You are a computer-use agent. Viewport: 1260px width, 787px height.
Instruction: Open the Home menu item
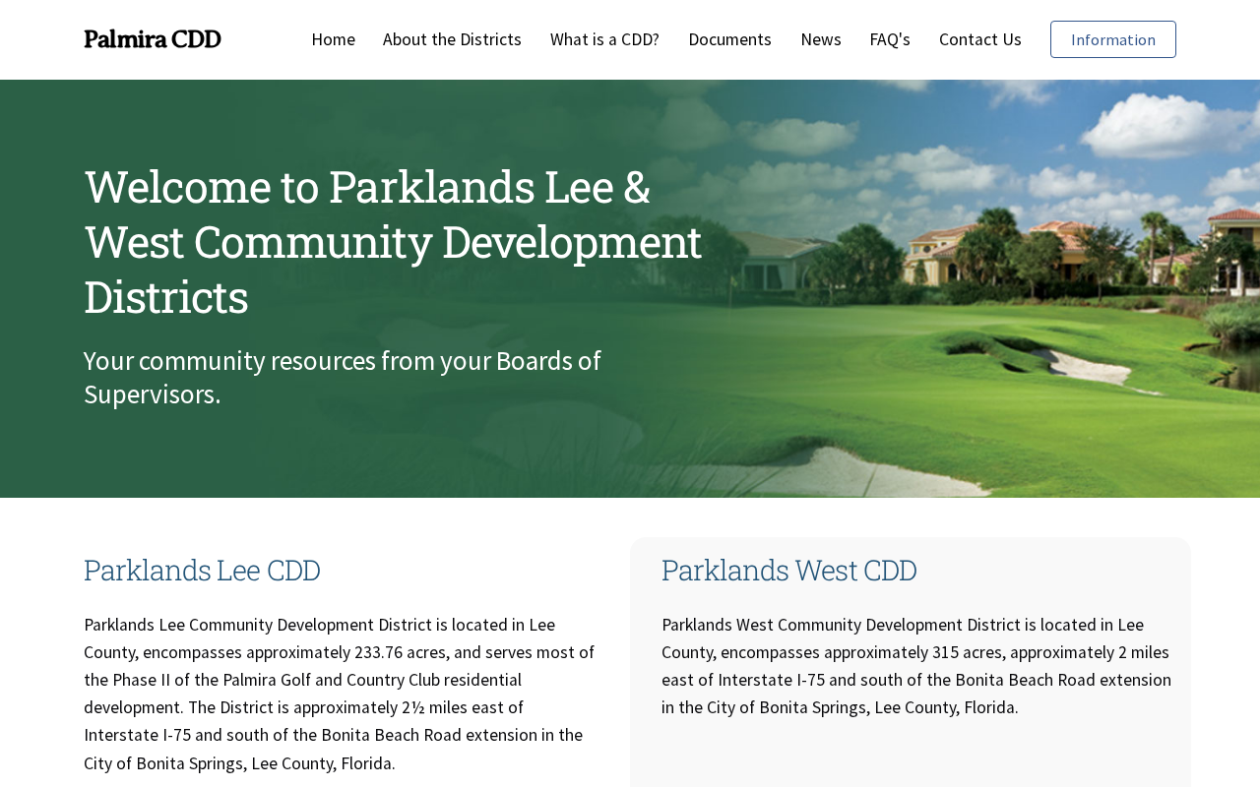333,39
